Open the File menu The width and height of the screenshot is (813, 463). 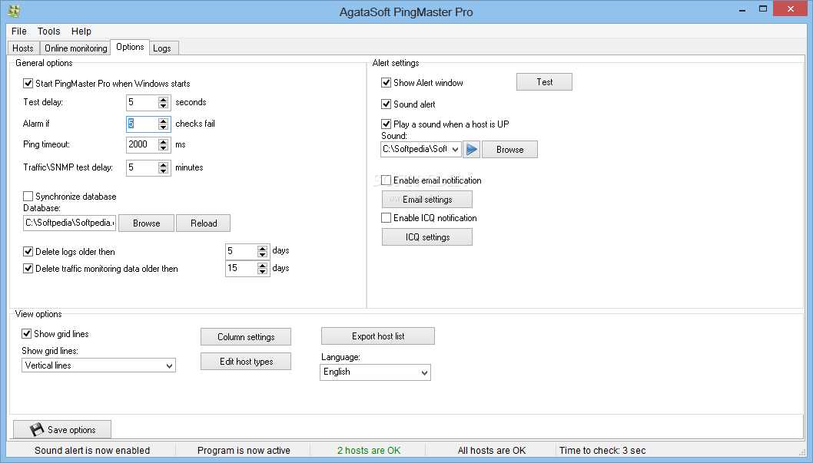18,31
